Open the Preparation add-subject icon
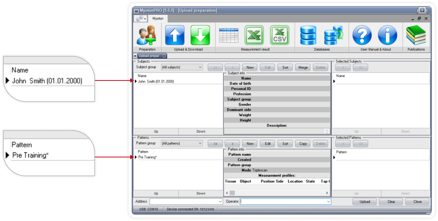The height and width of the screenshot is (221, 438). pos(146,35)
